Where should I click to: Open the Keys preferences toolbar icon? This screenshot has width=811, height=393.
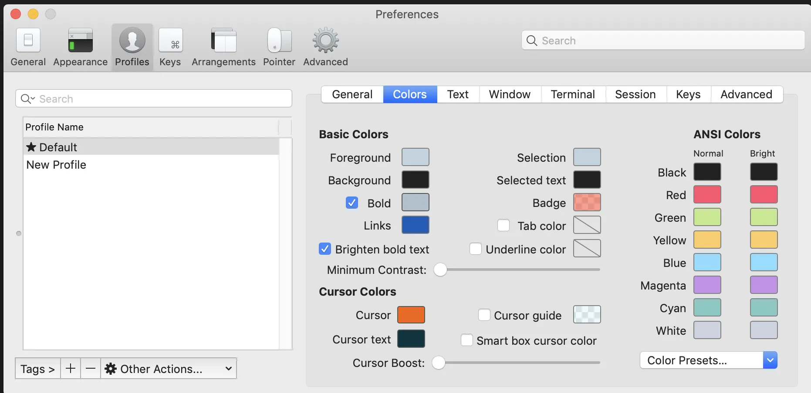pos(170,41)
